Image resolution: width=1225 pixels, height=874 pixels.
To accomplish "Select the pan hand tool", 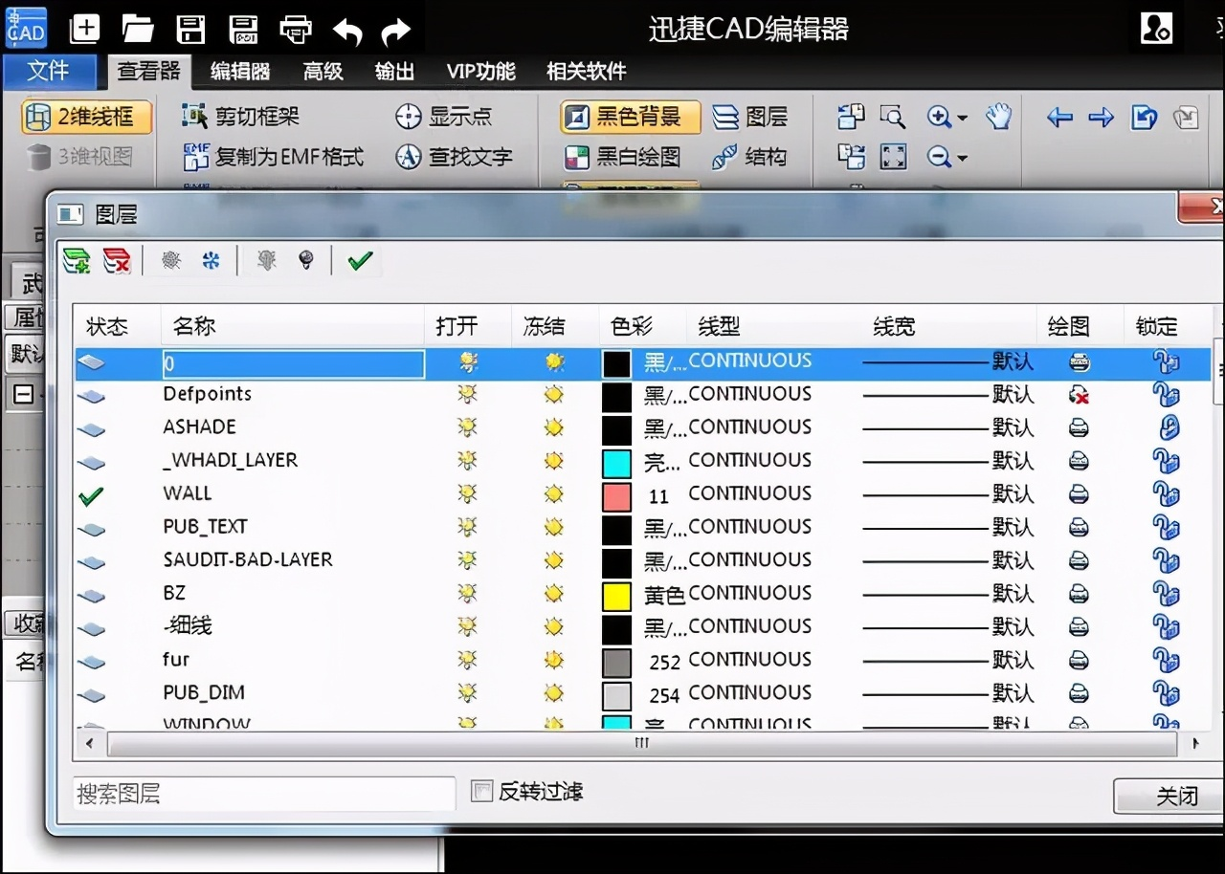I will (x=998, y=117).
